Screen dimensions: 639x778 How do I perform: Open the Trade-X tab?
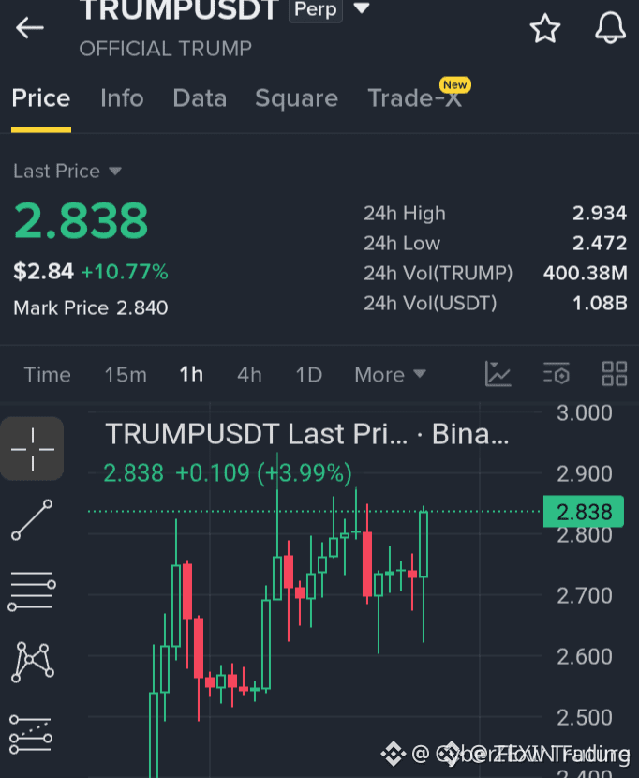[414, 98]
